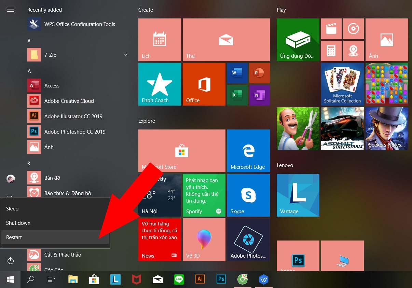Click the power icon in the Start menu rail
Screen dimensions: 412x288
(11, 261)
